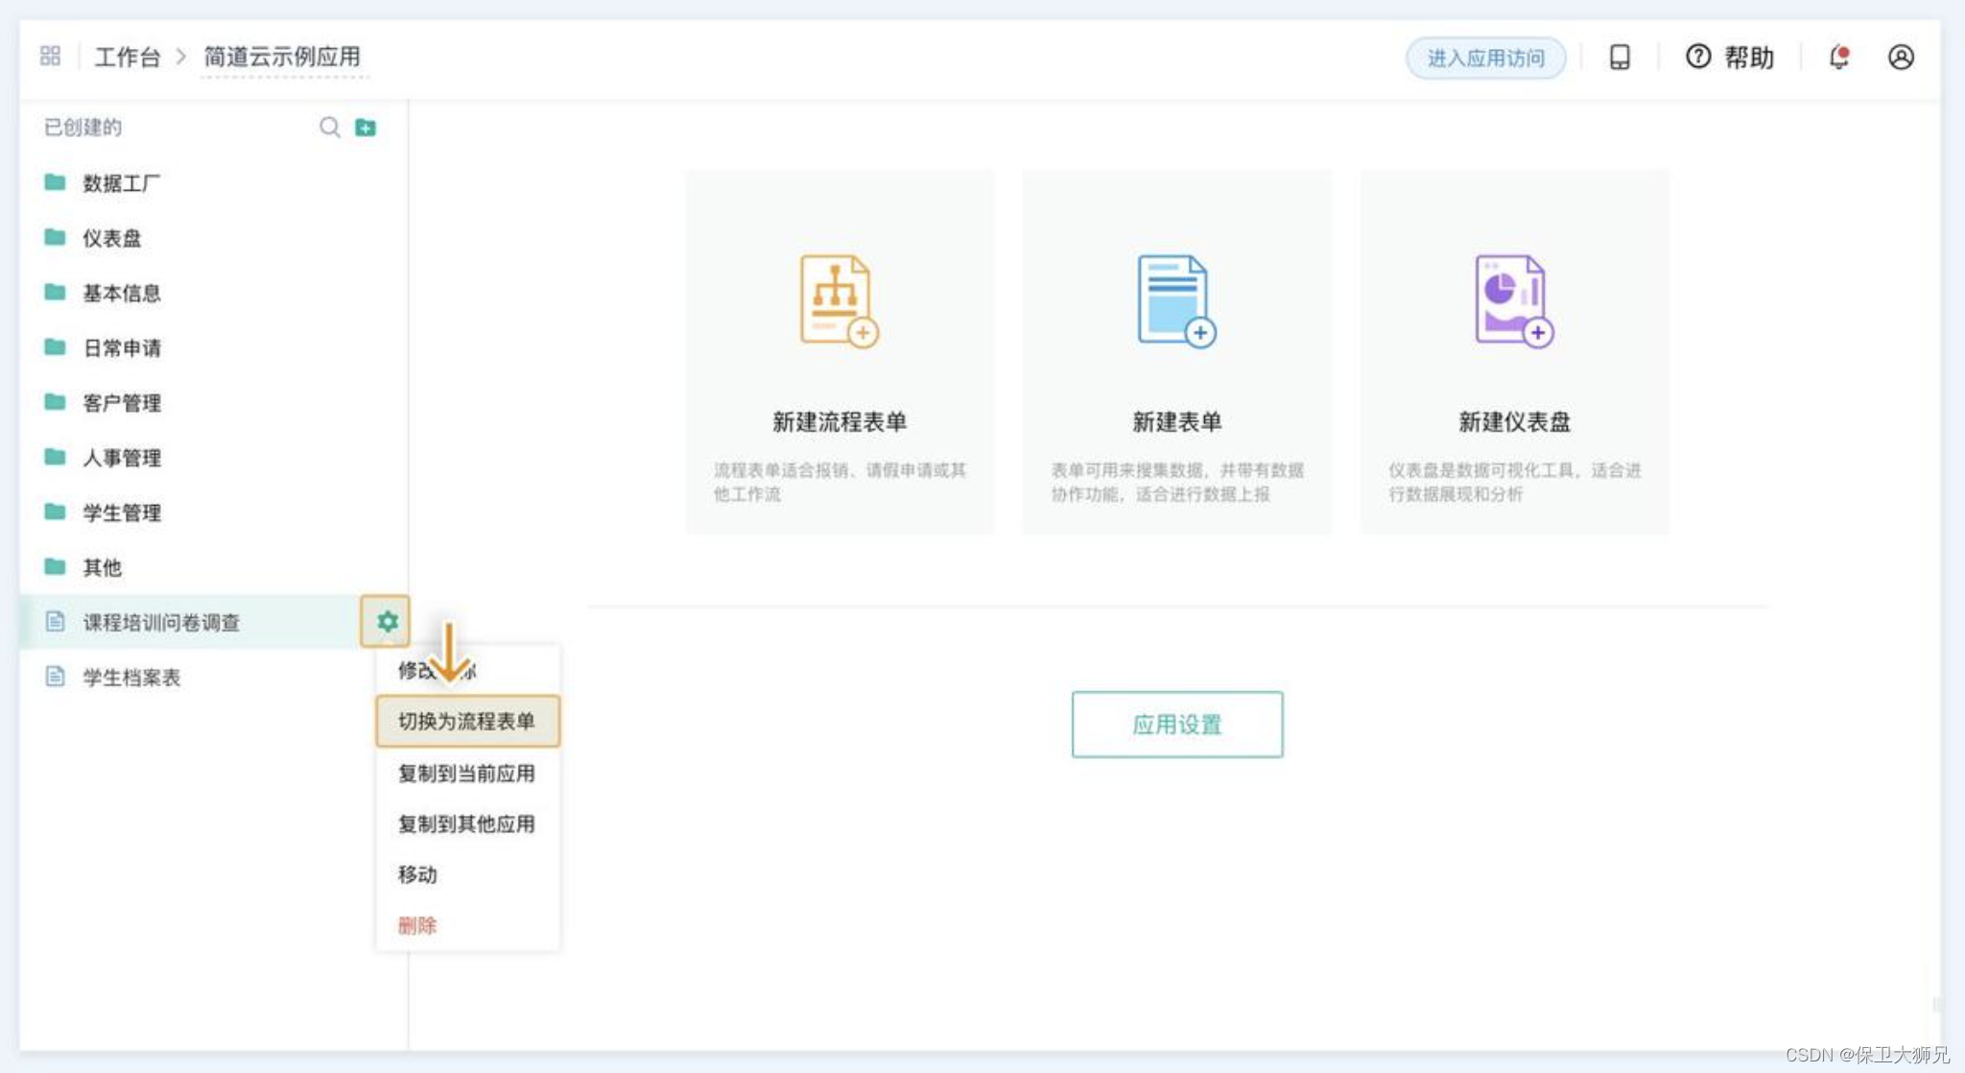
Task: Click the new folder plus icon
Action: [366, 127]
